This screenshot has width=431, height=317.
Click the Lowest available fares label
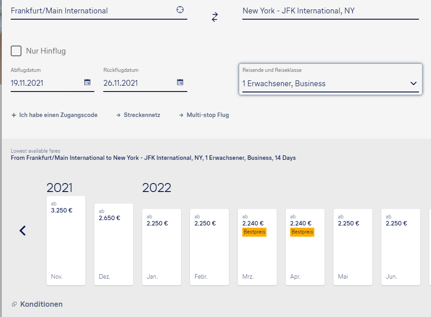[x=35, y=151]
